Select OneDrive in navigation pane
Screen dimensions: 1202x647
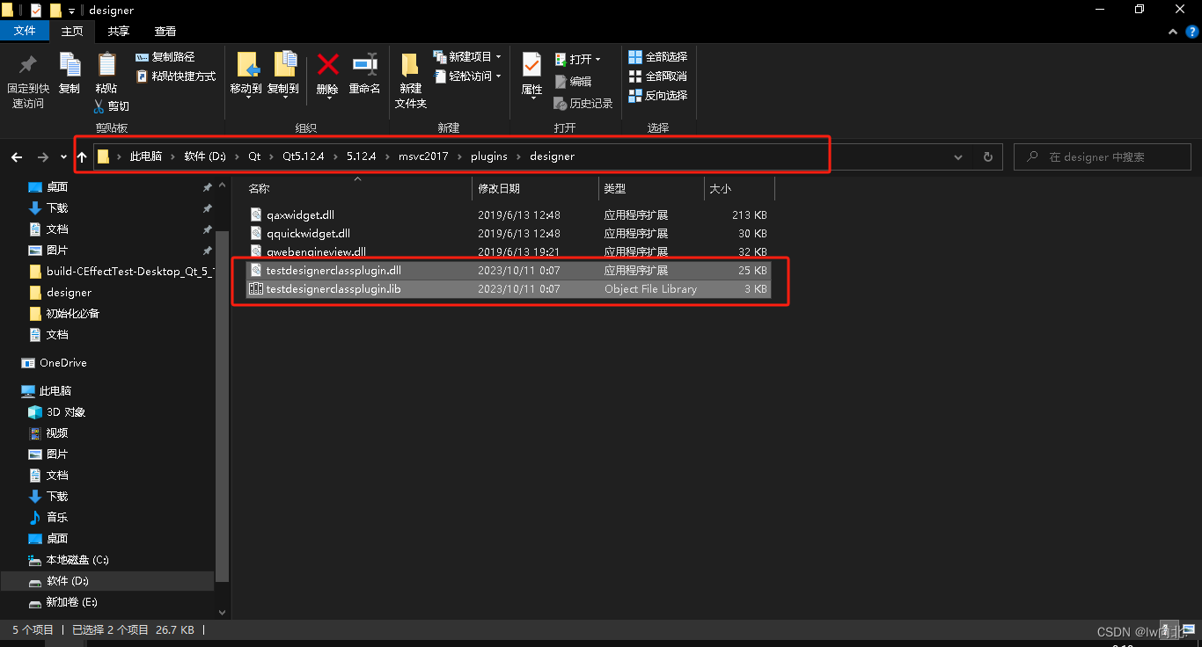[x=62, y=363]
